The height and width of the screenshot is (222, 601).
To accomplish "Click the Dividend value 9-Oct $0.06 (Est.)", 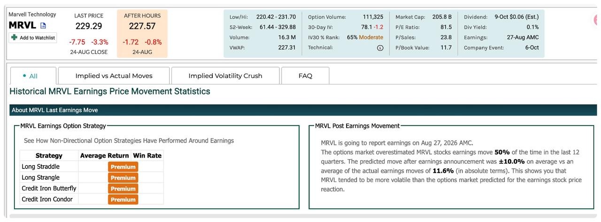I will point(516,17).
